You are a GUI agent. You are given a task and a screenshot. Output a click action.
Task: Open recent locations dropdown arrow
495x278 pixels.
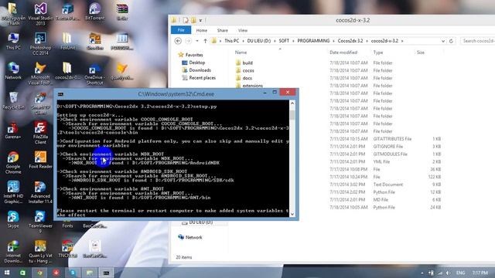[x=197, y=41]
